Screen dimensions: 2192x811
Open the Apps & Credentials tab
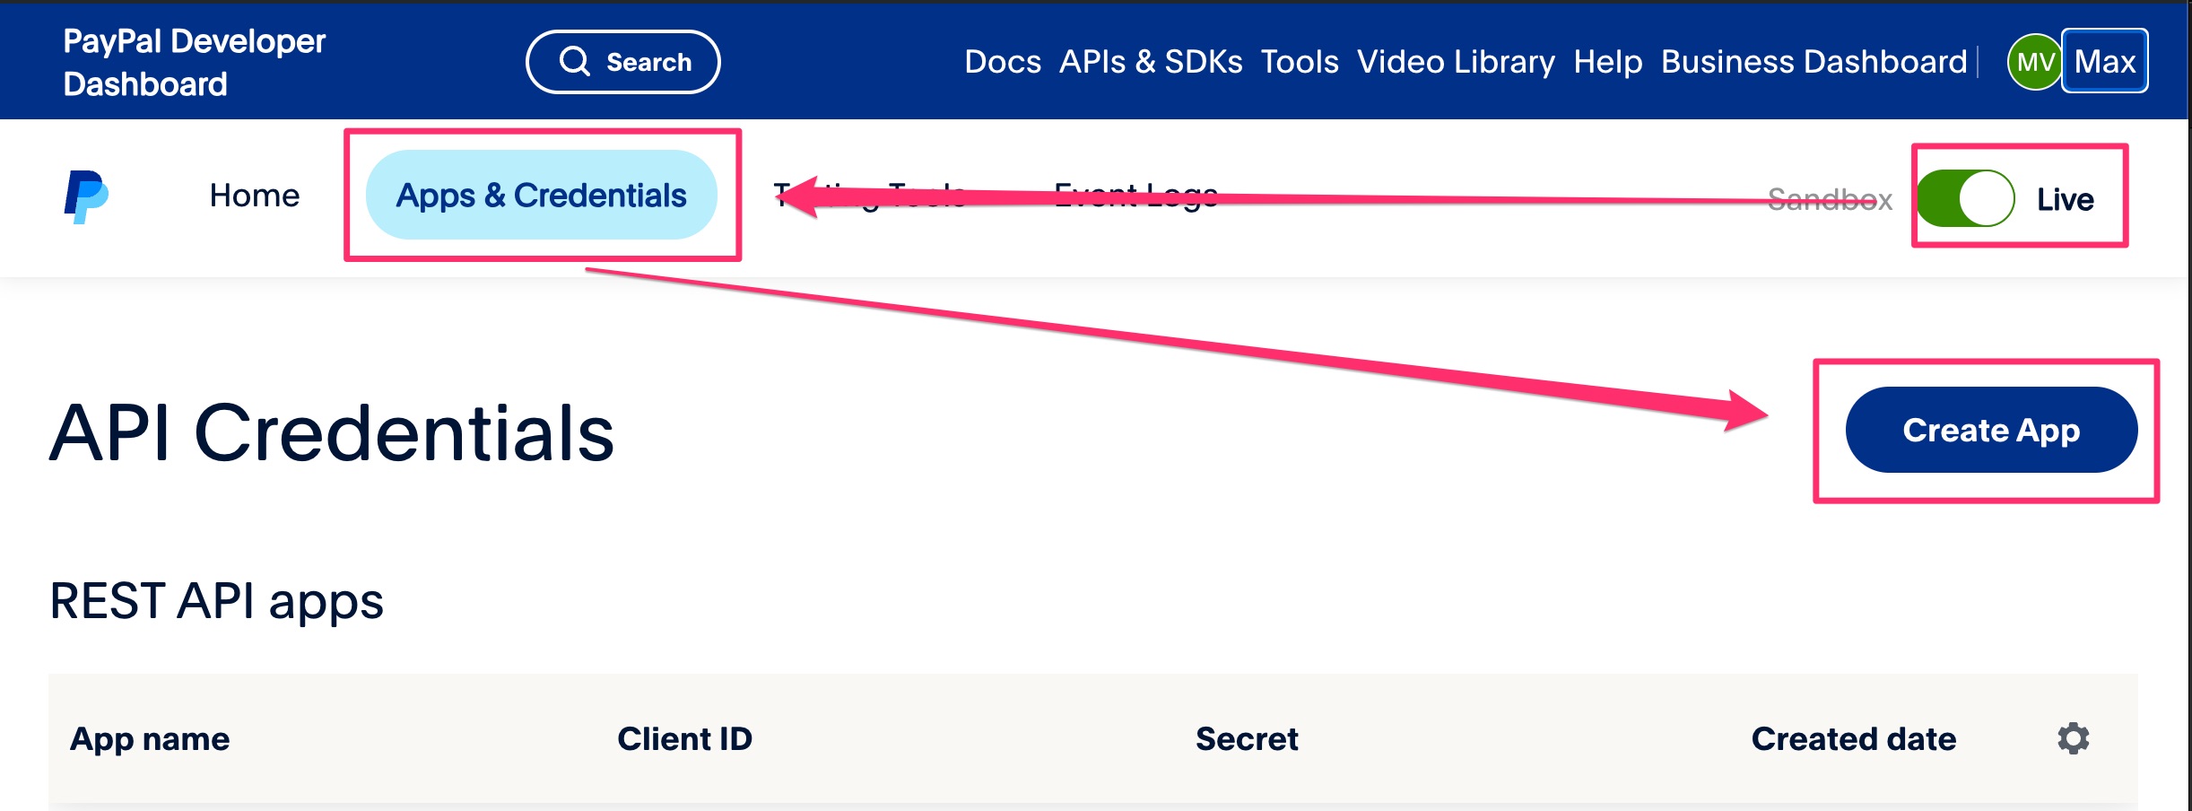[x=541, y=196]
